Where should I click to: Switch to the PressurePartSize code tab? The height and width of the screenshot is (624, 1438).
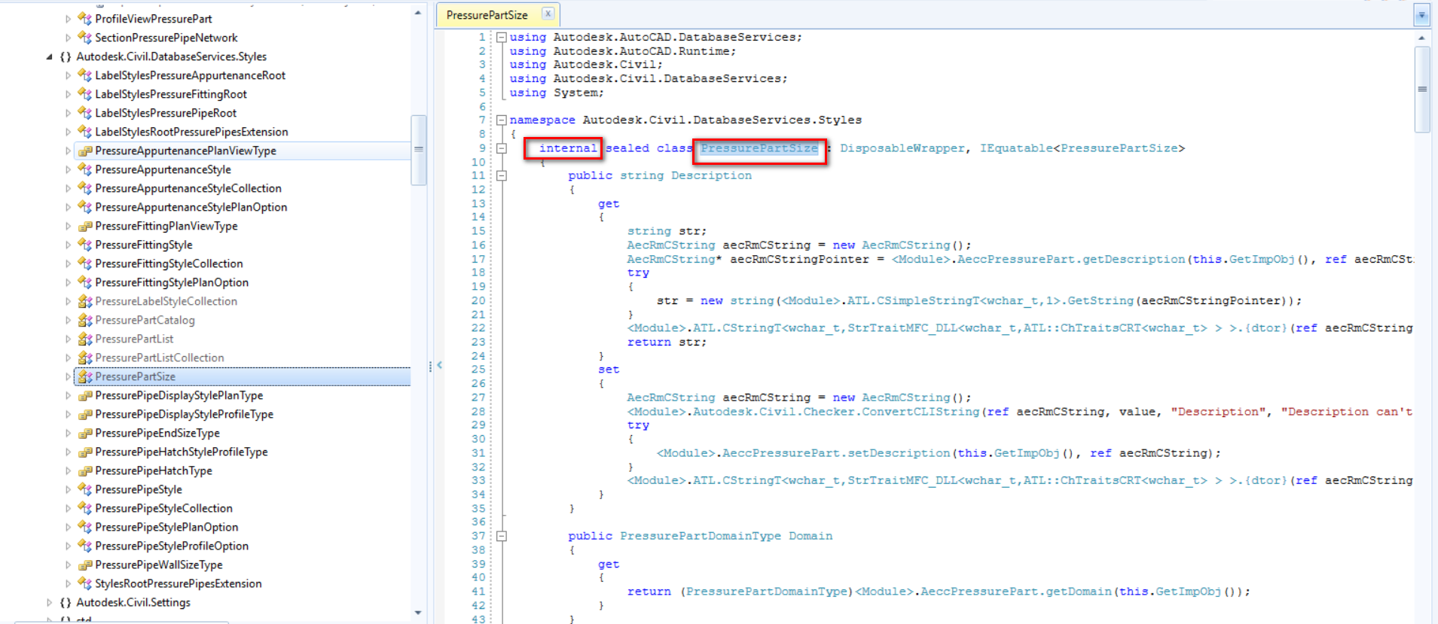tap(487, 15)
